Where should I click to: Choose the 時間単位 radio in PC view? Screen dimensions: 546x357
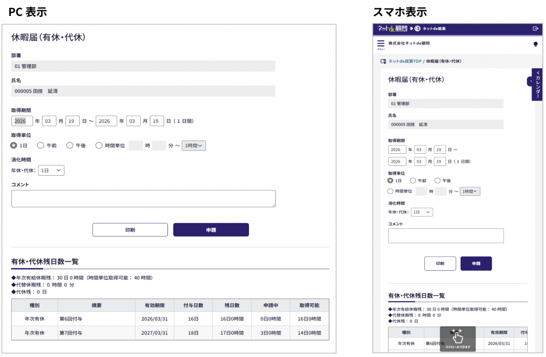[x=99, y=145]
